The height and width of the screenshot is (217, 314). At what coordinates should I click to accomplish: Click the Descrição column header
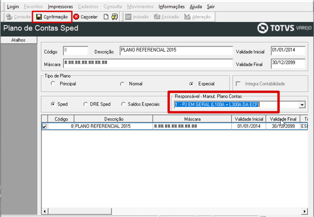pyautogui.click(x=114, y=119)
